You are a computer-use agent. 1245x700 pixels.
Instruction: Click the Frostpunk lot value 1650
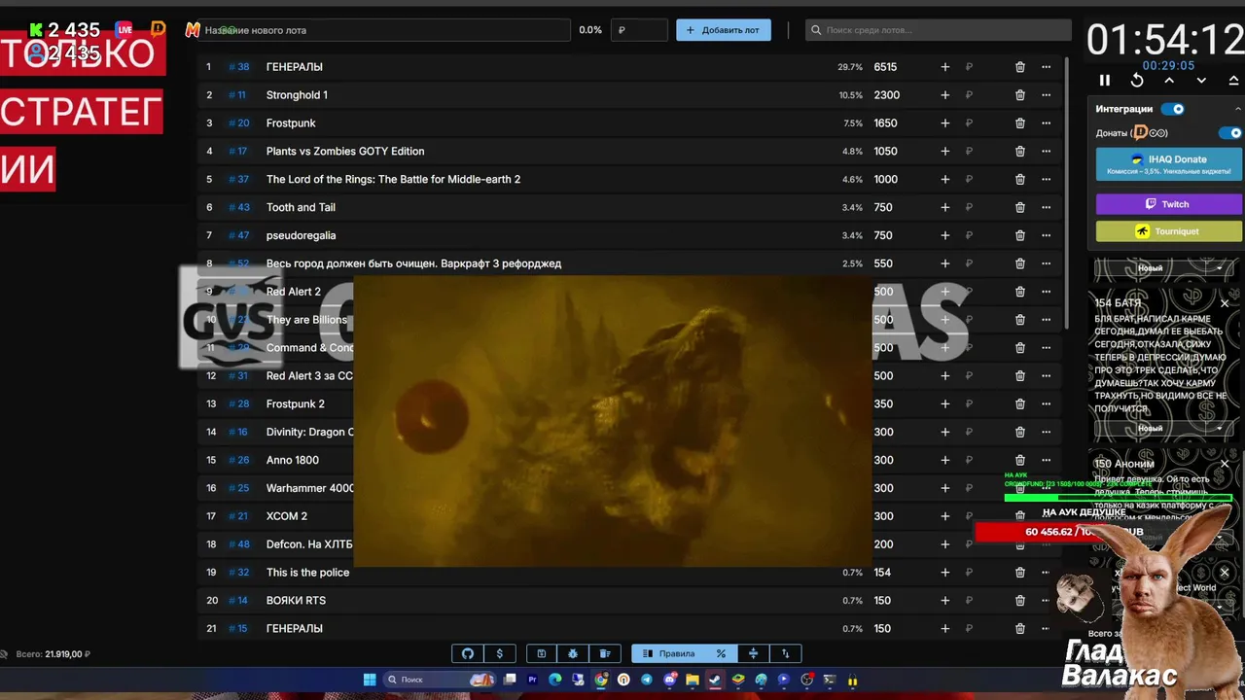885,123
